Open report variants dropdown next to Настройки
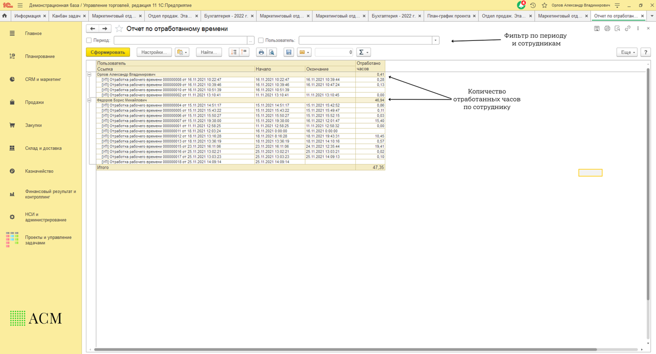Screen dimensions: 656x354 point(181,52)
